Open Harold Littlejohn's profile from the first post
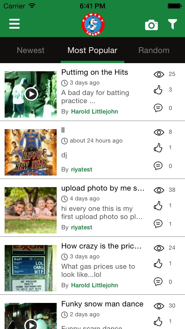 click(x=95, y=112)
